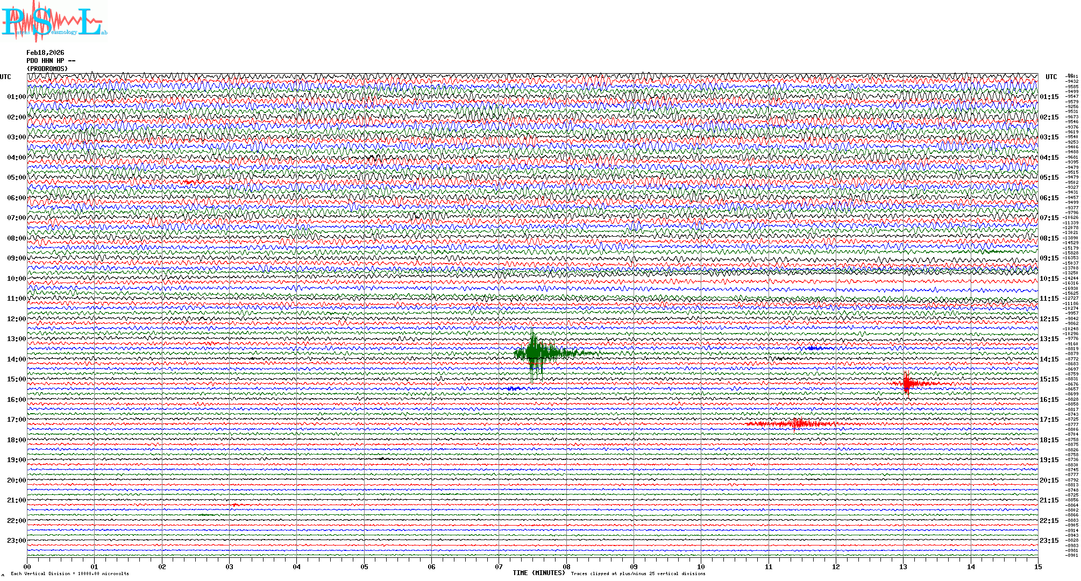Click the 09:15 time label on right
Viewport: 1081px width, 581px height.
click(1049, 258)
